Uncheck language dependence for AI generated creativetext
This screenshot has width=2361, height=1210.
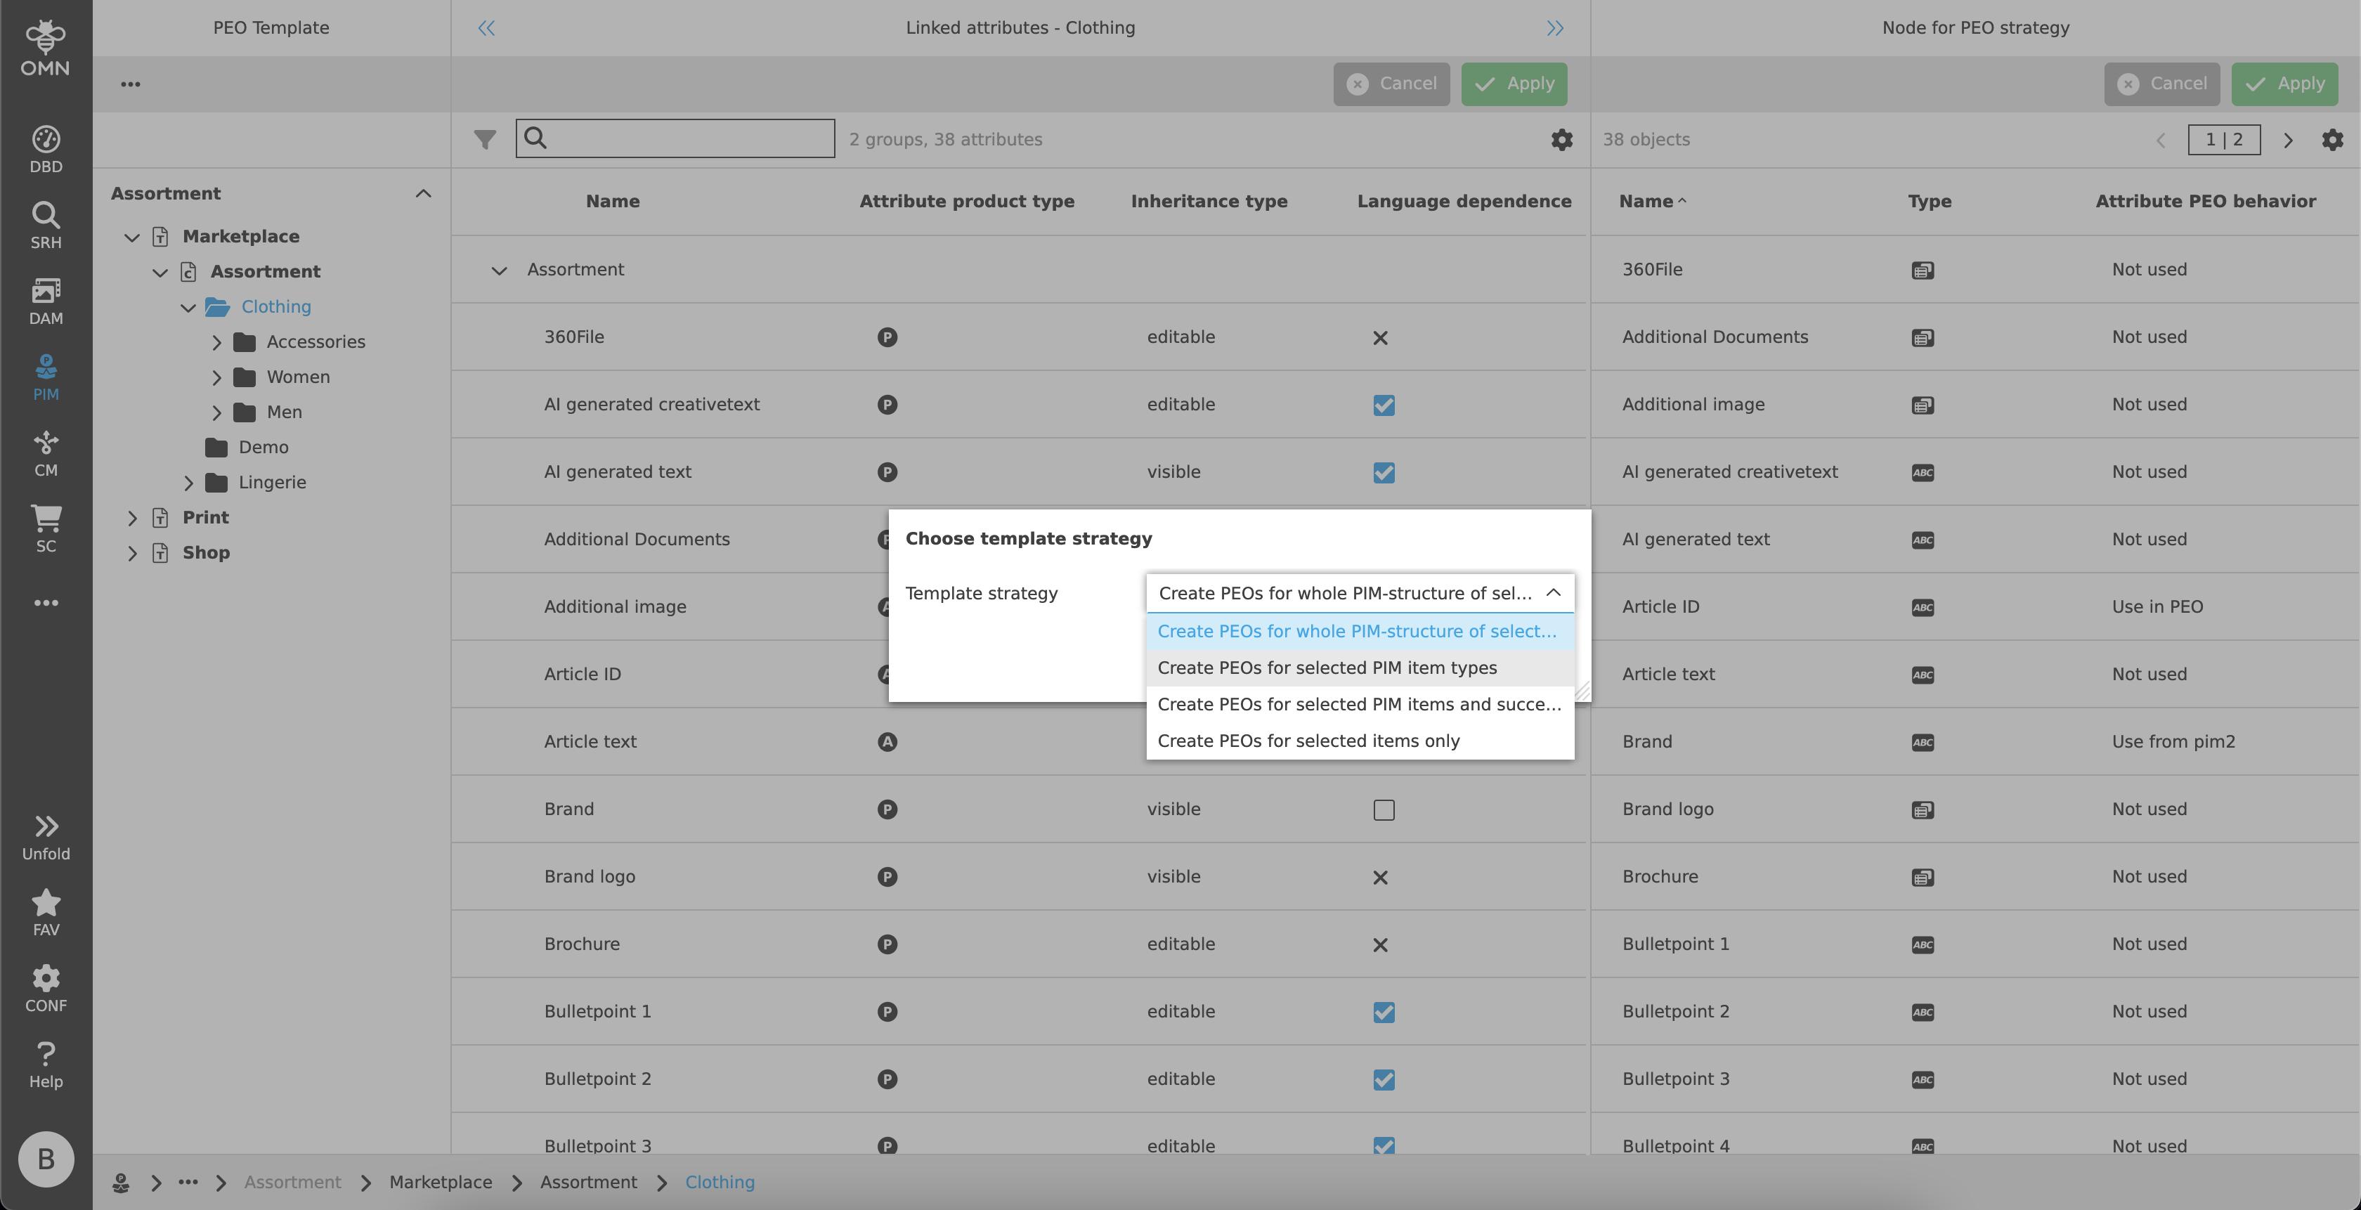point(1383,405)
